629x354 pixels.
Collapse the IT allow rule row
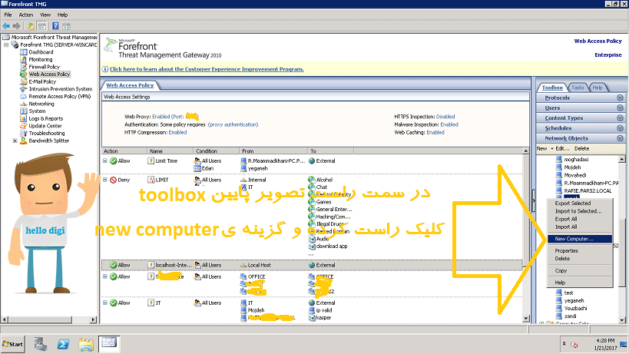coord(105,303)
